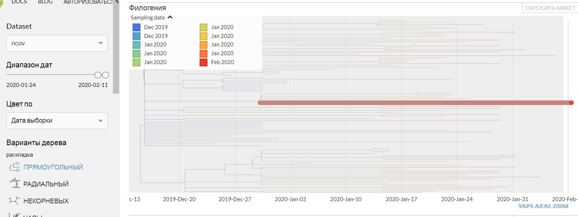Click the АВТОРИЗОВАТЬСЯ login link

pyautogui.click(x=88, y=2)
